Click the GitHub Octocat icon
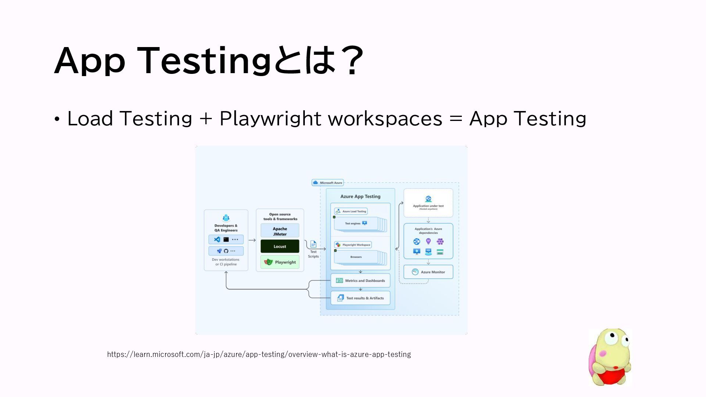This screenshot has height=397, width=706. click(x=226, y=251)
